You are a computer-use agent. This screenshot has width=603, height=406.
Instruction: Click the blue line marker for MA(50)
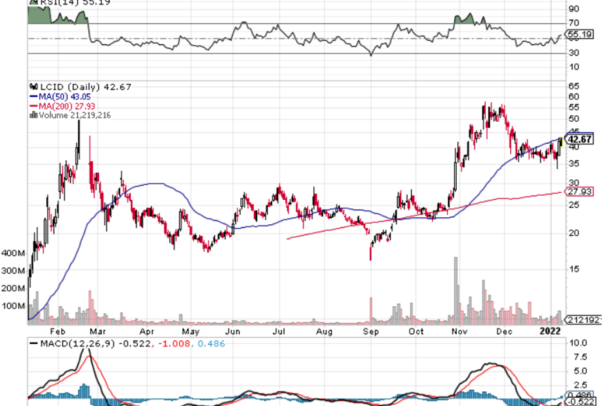[x=34, y=97]
